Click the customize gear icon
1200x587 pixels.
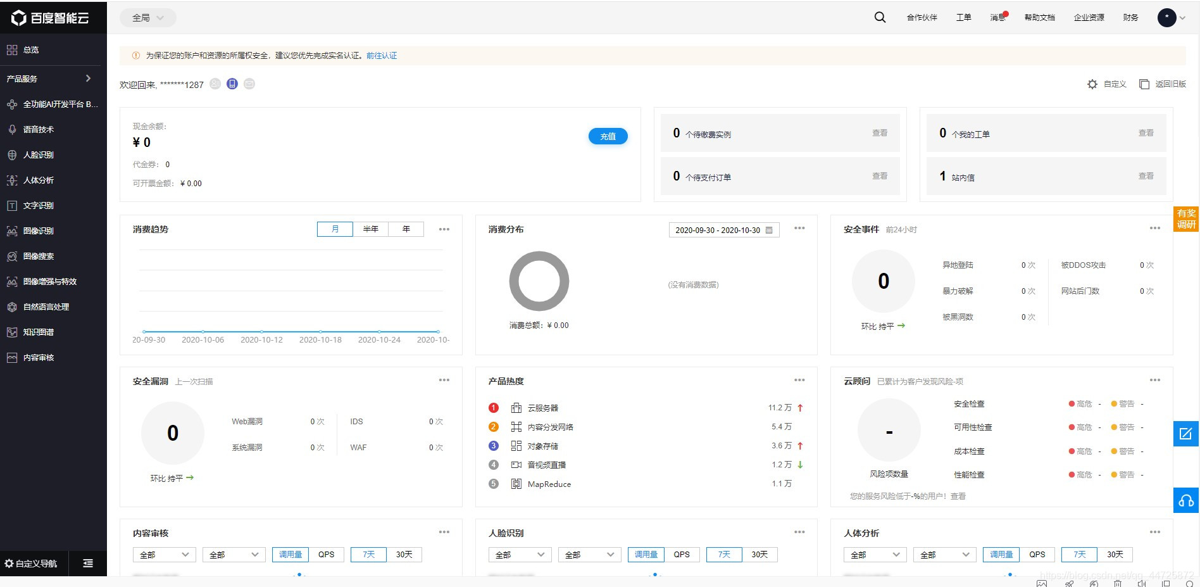coord(1092,84)
